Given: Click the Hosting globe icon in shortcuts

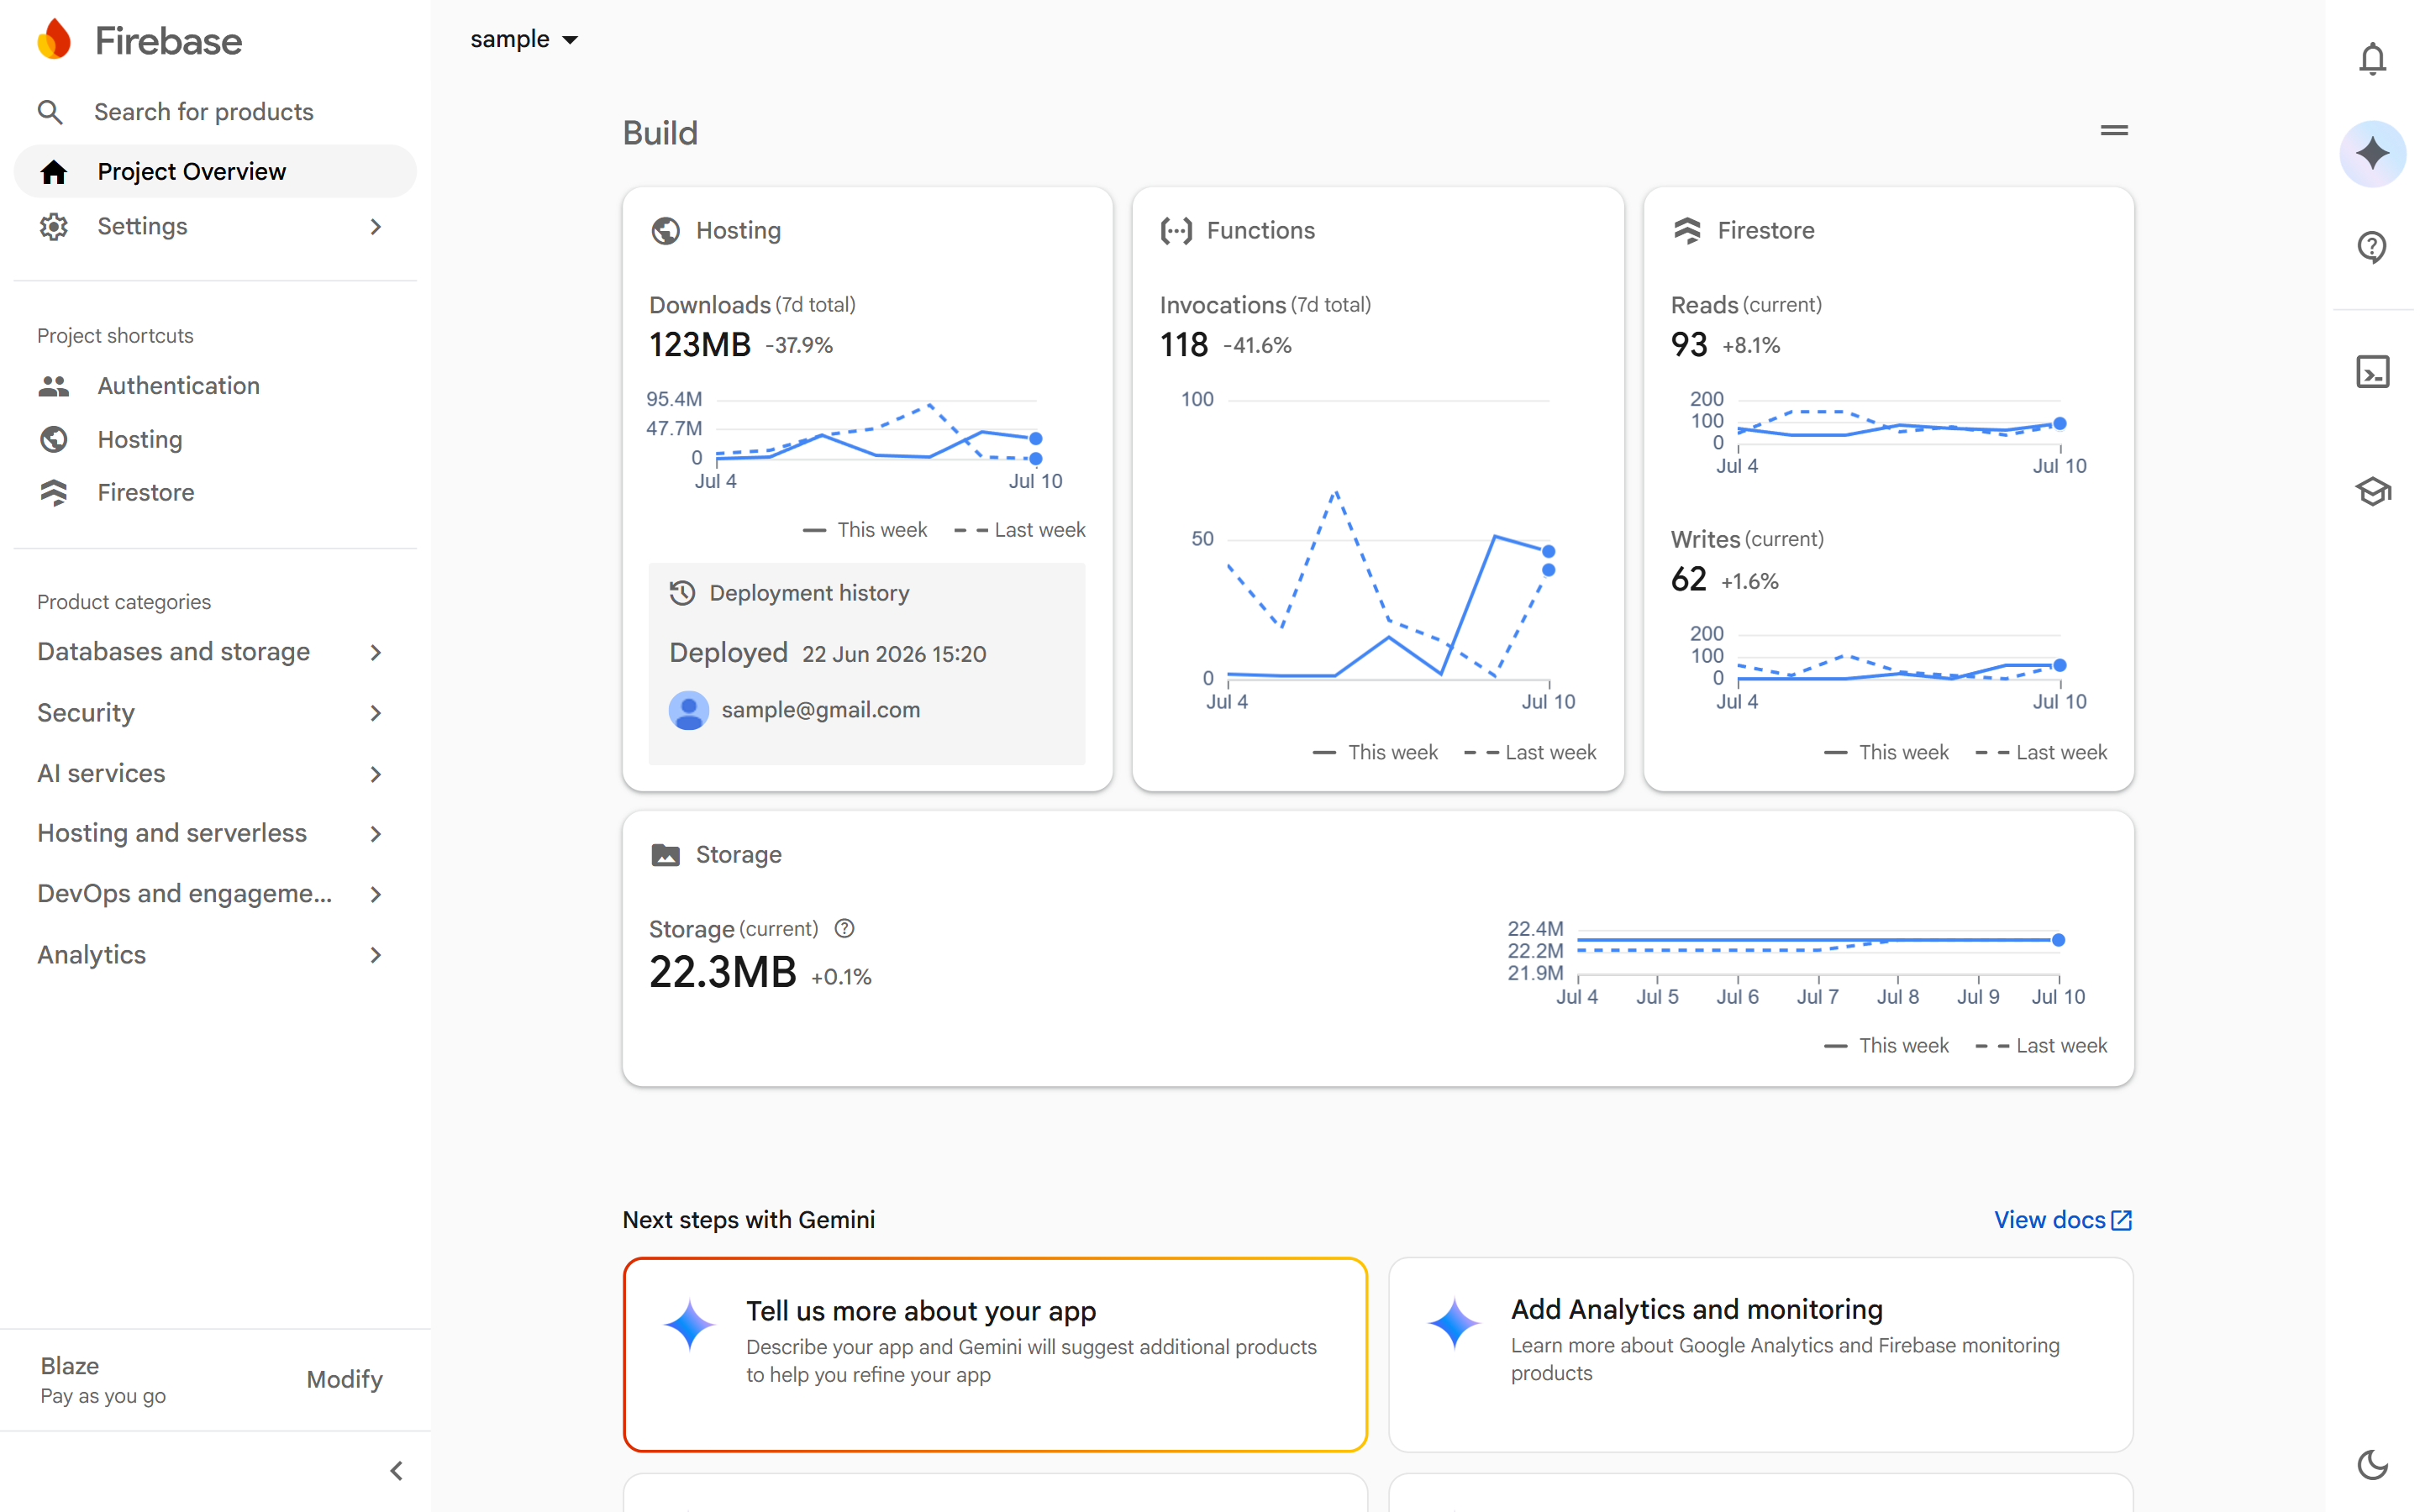Looking at the screenshot, I should tap(54, 439).
